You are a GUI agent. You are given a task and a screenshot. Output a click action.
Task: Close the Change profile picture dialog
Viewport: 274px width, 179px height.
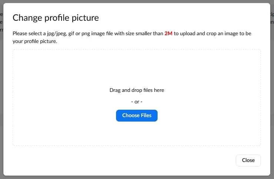(x=248, y=160)
